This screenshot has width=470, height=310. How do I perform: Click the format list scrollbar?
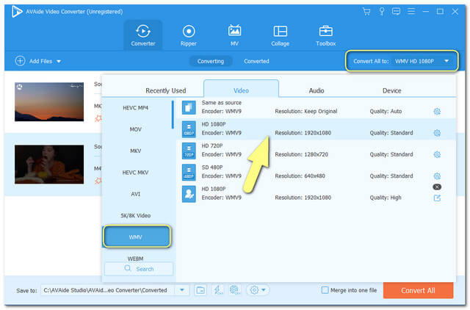coord(173,115)
